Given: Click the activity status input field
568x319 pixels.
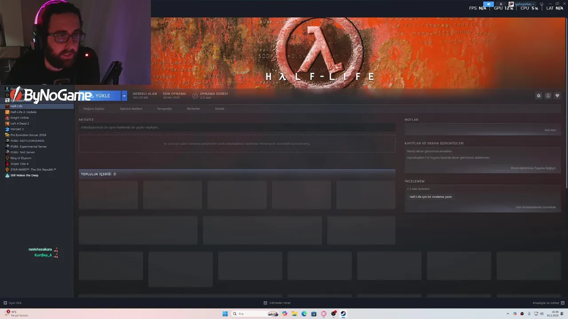Looking at the screenshot, I should click(237, 128).
